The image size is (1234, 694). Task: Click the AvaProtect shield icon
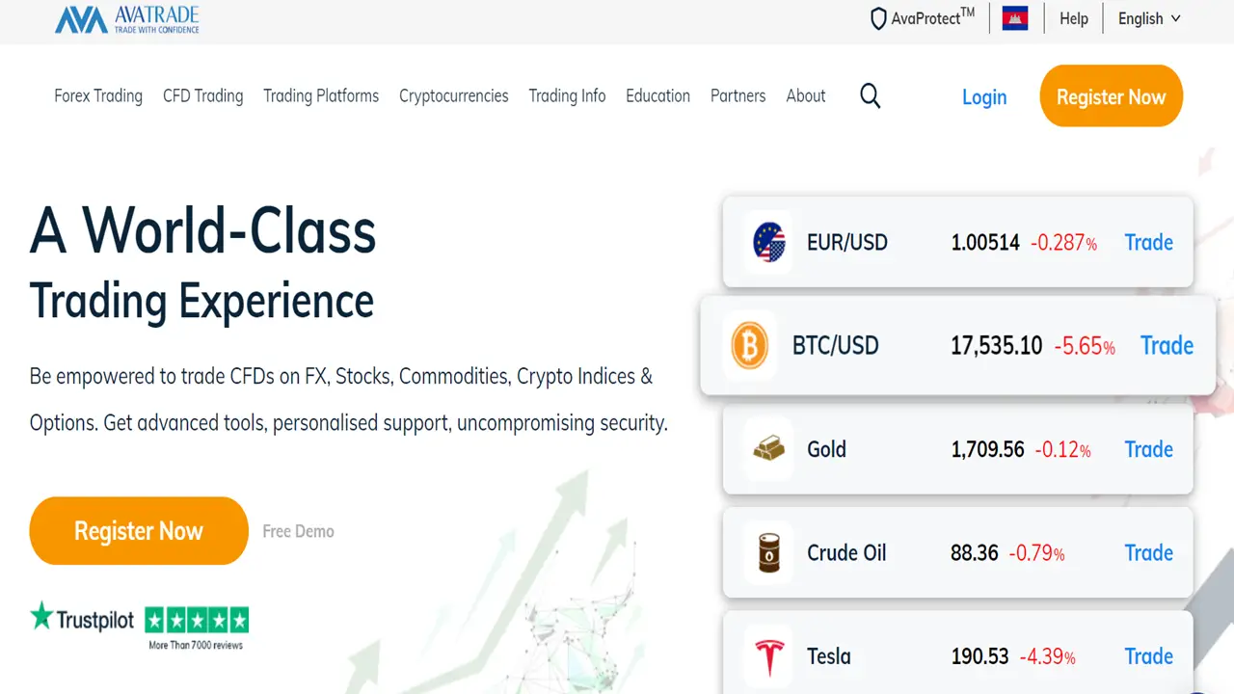pyautogui.click(x=878, y=19)
